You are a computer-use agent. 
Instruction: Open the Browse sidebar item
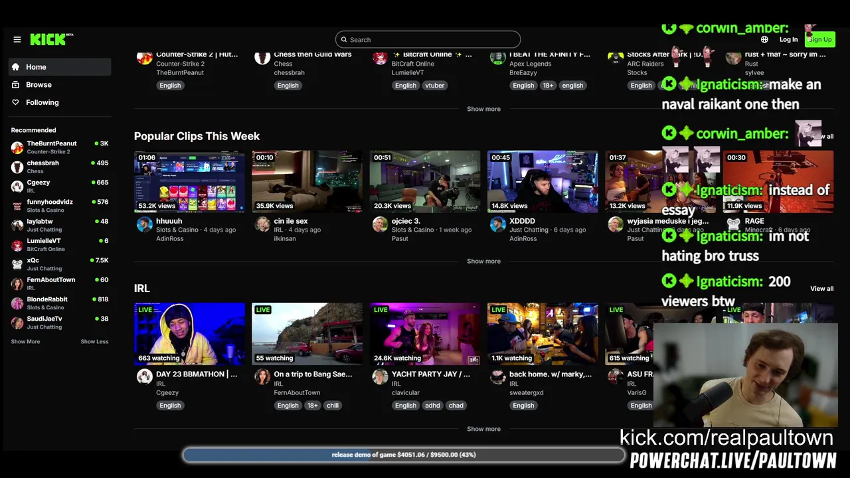[x=60, y=85]
